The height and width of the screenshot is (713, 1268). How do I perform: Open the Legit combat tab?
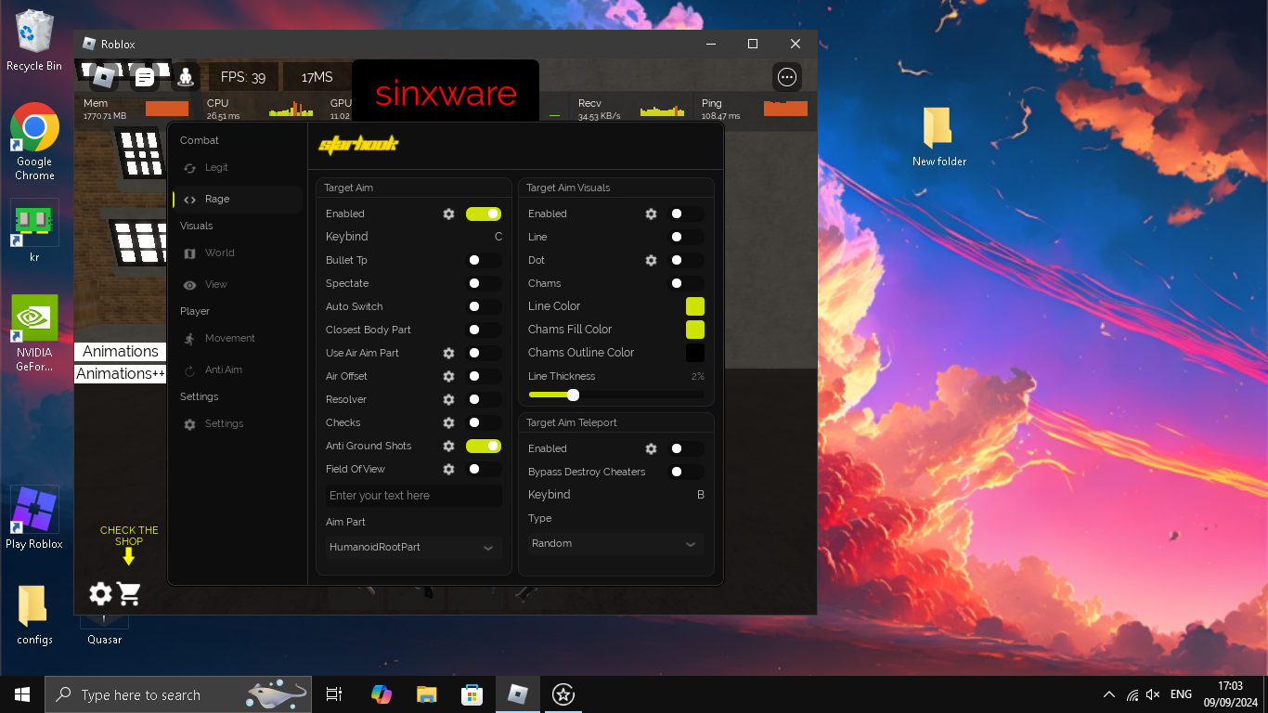[238, 168]
